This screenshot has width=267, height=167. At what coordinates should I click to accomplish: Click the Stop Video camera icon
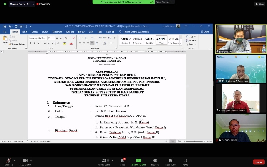25,160
